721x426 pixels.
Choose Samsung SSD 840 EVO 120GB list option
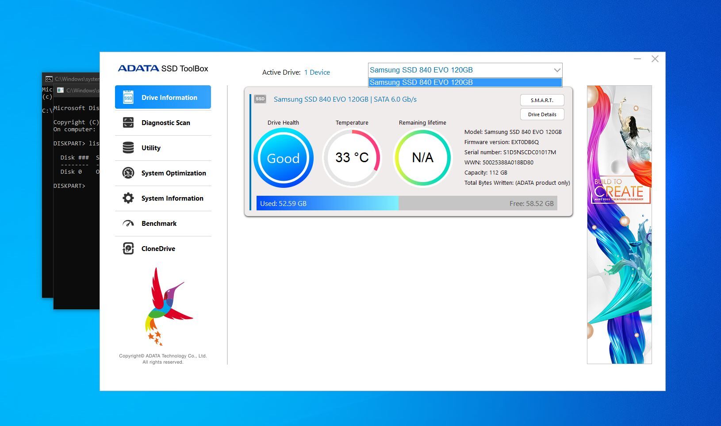coord(465,82)
